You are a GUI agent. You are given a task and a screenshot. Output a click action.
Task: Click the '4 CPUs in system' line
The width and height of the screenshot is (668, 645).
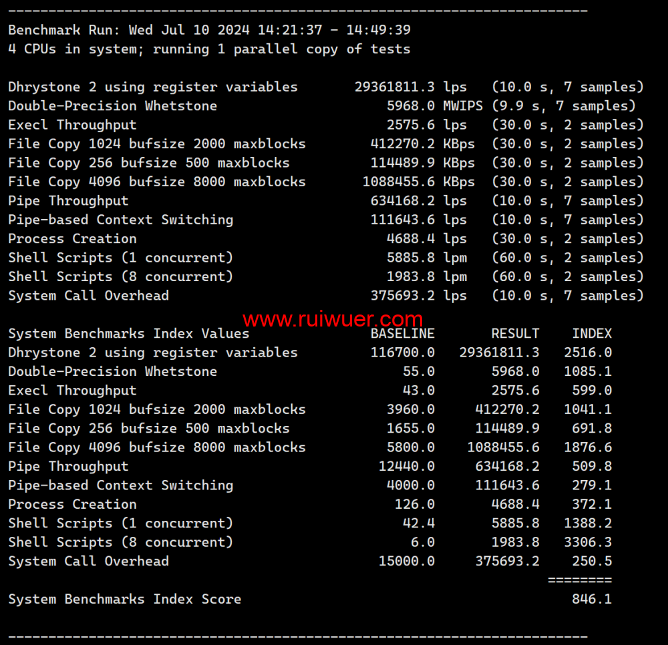click(x=209, y=49)
